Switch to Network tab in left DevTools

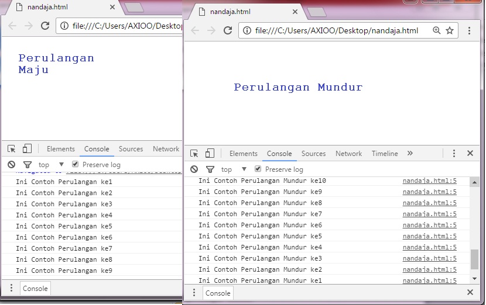coord(166,149)
